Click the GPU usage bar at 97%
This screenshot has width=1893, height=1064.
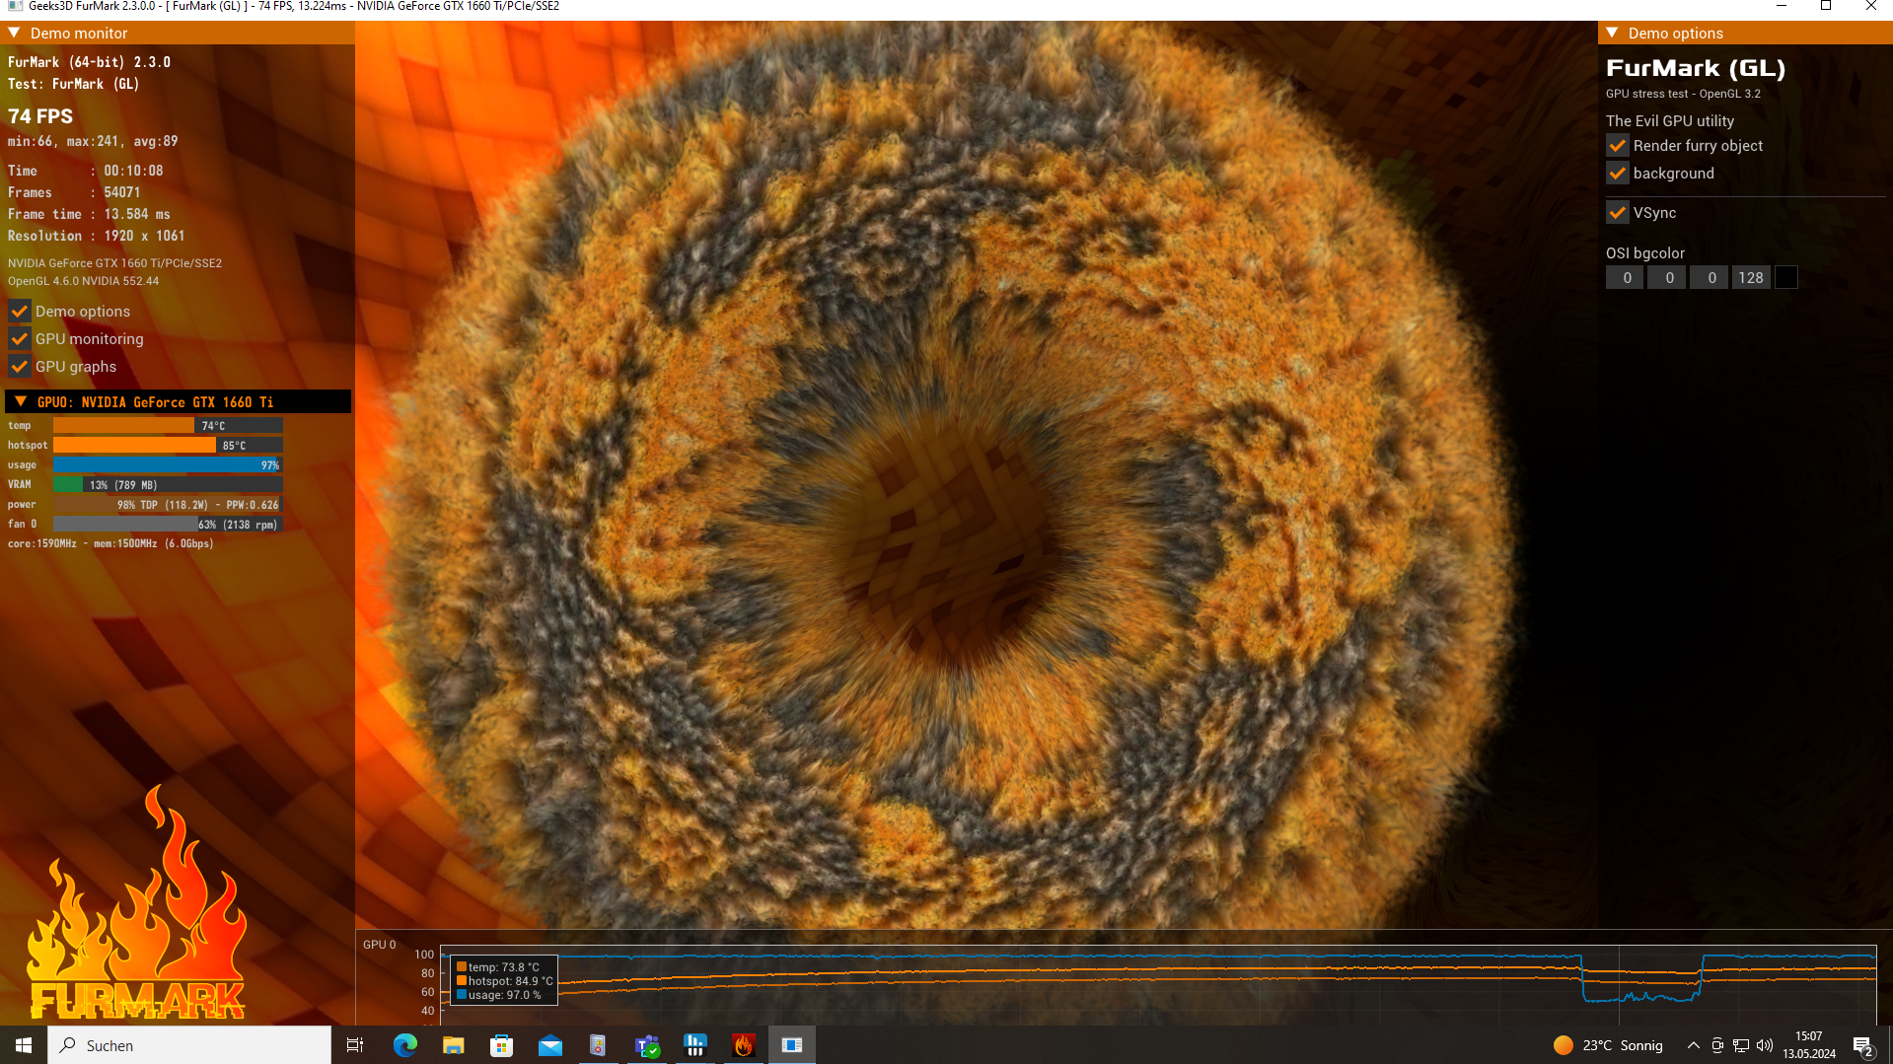[x=168, y=465]
